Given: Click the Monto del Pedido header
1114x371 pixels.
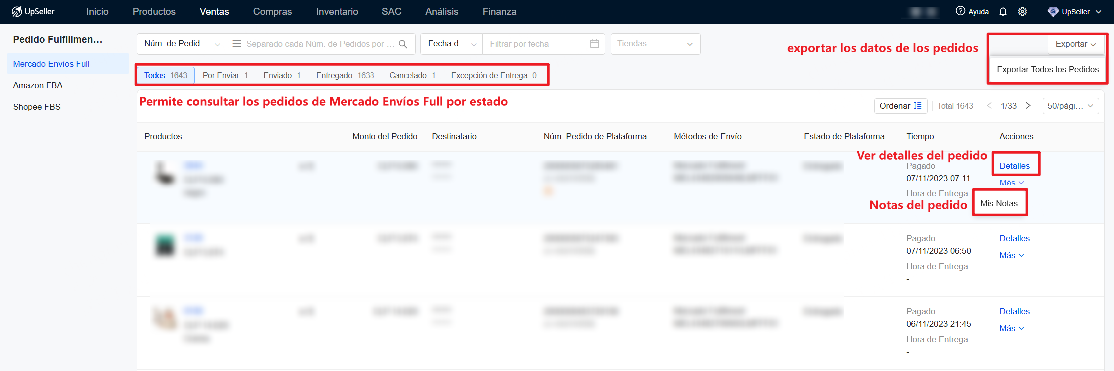Looking at the screenshot, I should click(x=384, y=136).
